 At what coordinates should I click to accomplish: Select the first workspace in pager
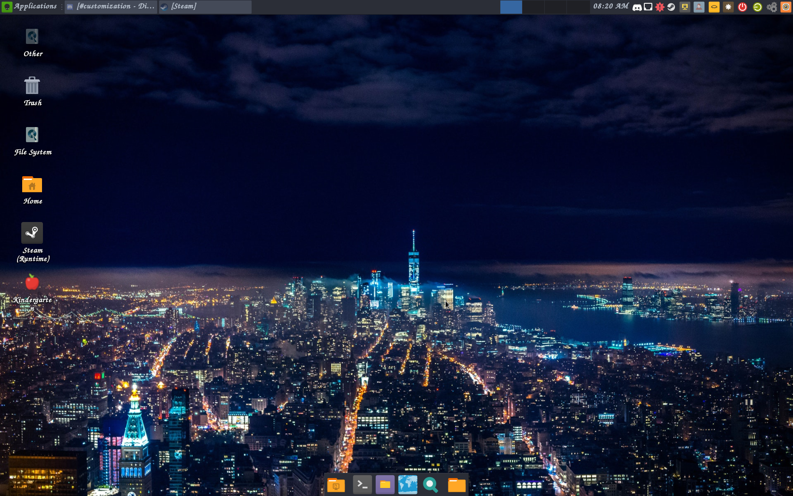pyautogui.click(x=511, y=7)
